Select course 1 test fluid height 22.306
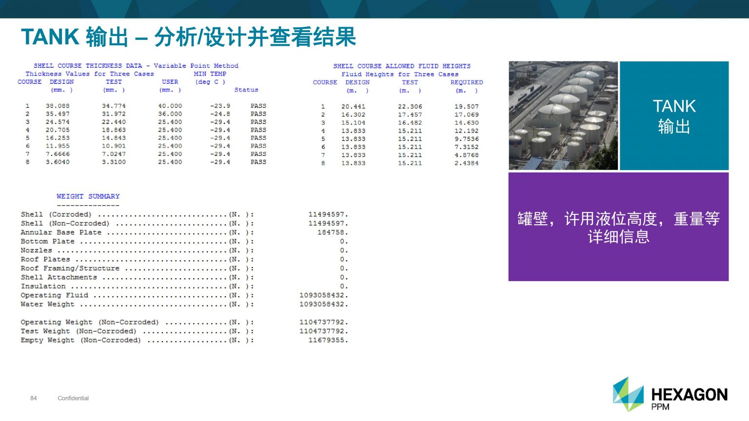 (410, 106)
